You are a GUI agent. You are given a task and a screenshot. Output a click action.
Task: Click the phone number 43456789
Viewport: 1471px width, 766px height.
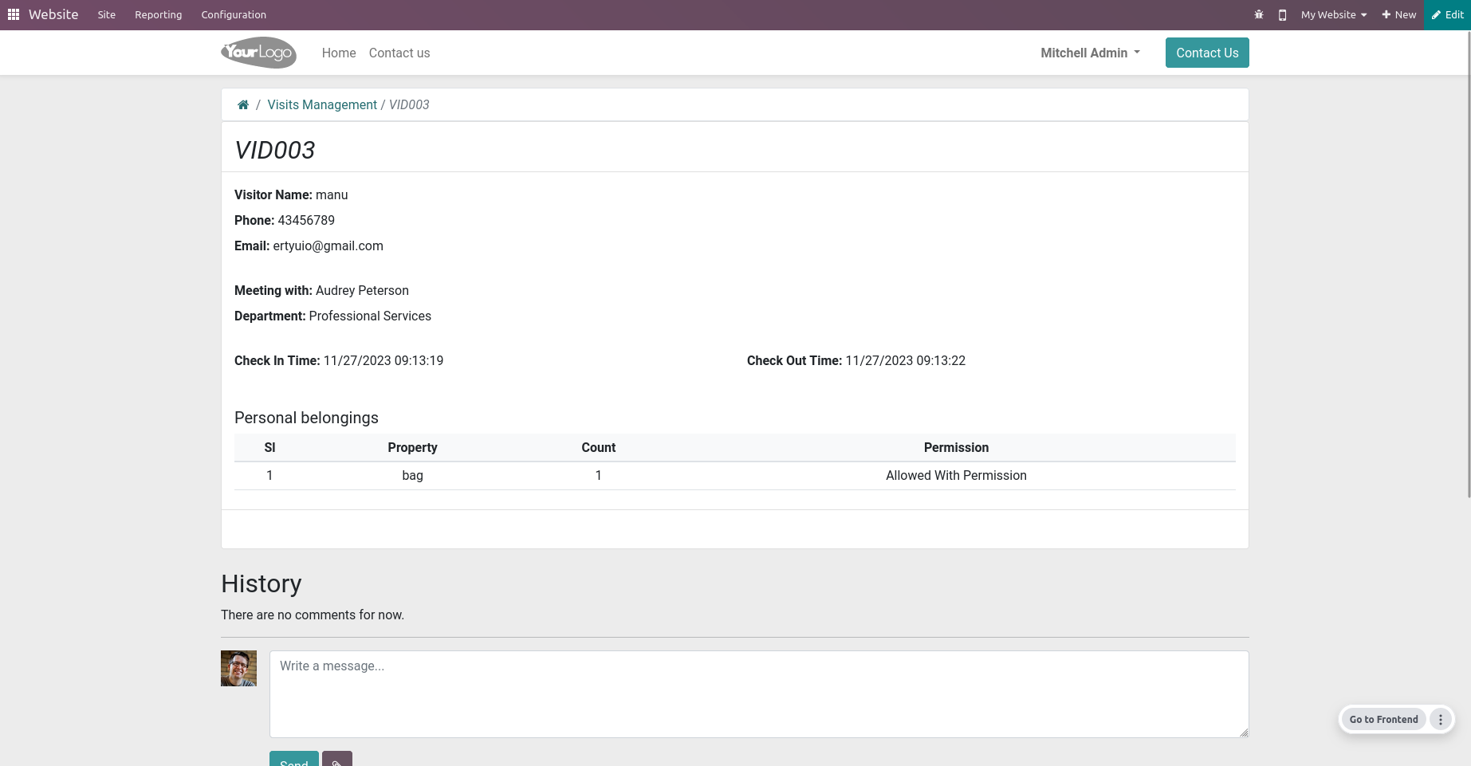tap(306, 220)
